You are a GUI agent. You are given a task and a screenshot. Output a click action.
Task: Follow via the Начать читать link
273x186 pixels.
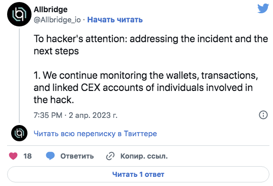[115, 20]
